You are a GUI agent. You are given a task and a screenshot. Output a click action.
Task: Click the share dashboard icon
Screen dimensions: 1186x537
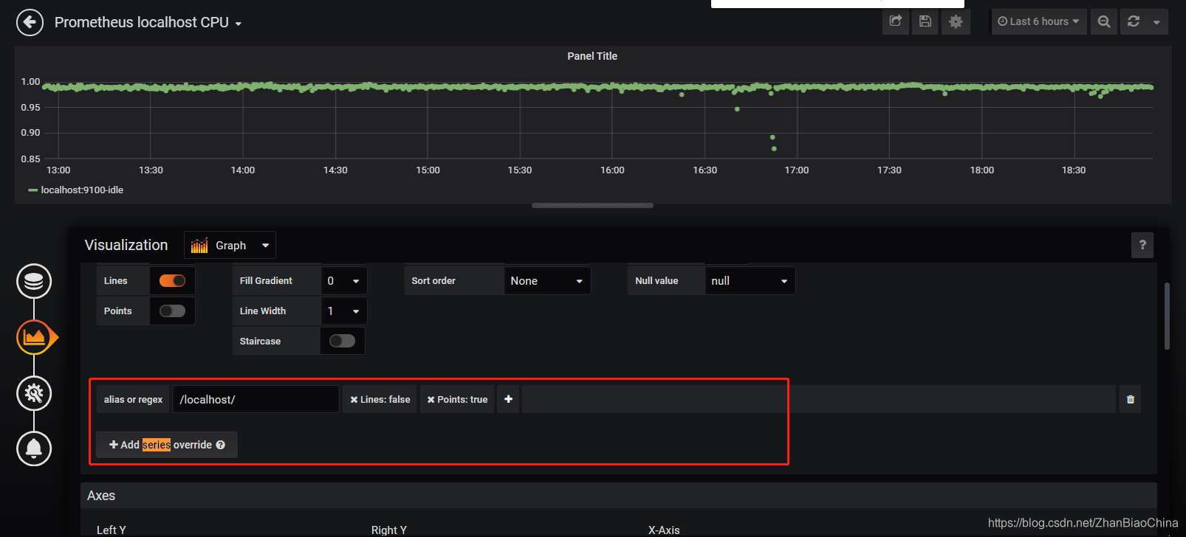(896, 21)
